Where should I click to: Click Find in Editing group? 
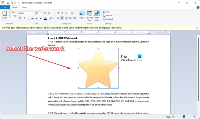tap(106, 12)
